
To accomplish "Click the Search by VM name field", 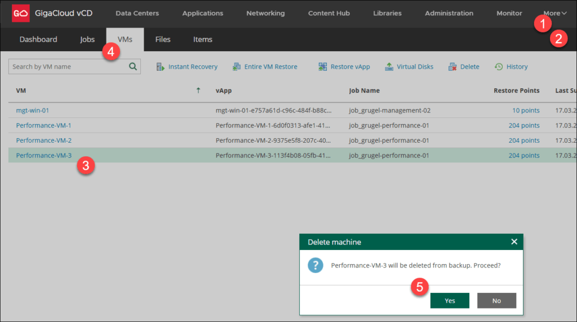I will pyautogui.click(x=68, y=66).
